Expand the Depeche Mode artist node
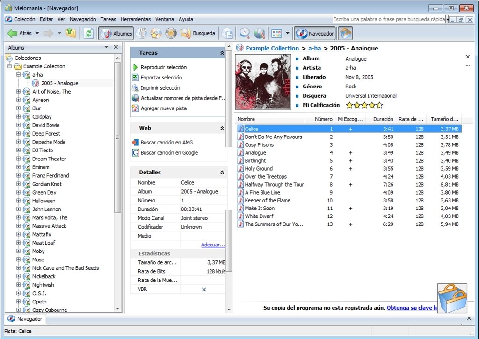 (18, 142)
